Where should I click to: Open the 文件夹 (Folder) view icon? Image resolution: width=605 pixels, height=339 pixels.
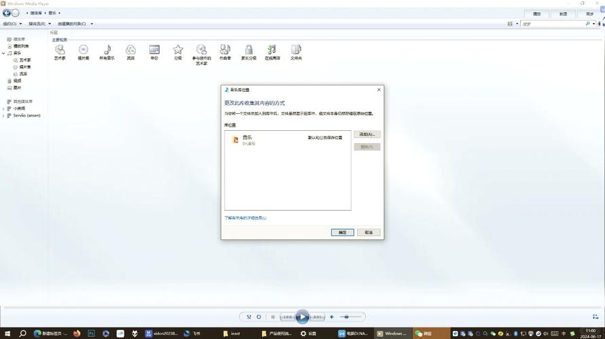(x=296, y=52)
